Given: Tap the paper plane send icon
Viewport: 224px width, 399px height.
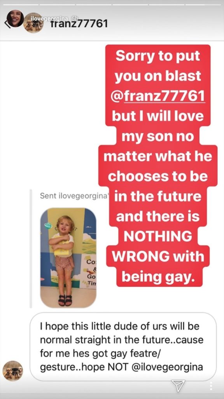Looking at the screenshot, I should [178, 386].
